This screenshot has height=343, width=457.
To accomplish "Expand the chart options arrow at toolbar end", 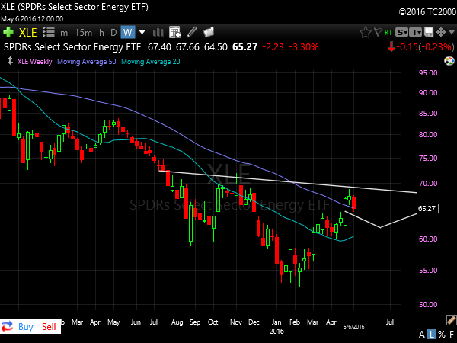I will [452, 32].
